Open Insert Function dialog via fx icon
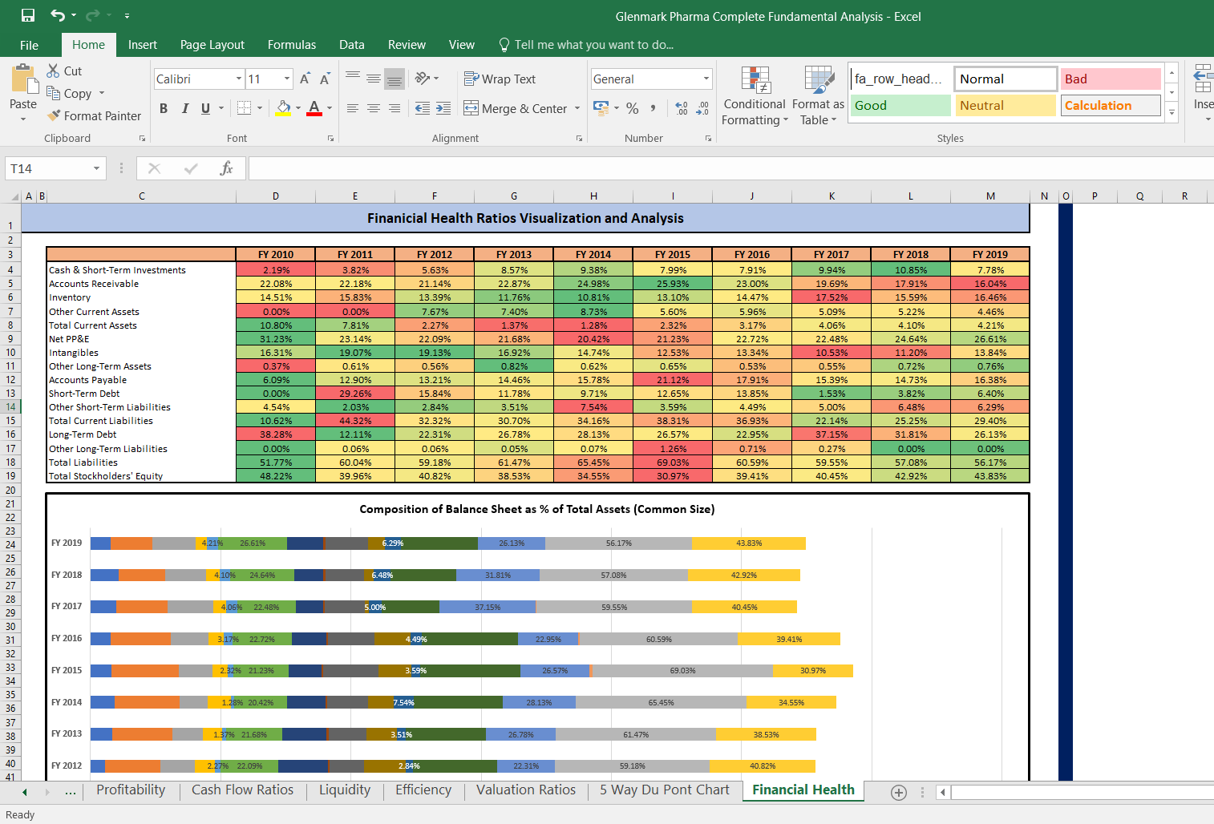 click(226, 168)
